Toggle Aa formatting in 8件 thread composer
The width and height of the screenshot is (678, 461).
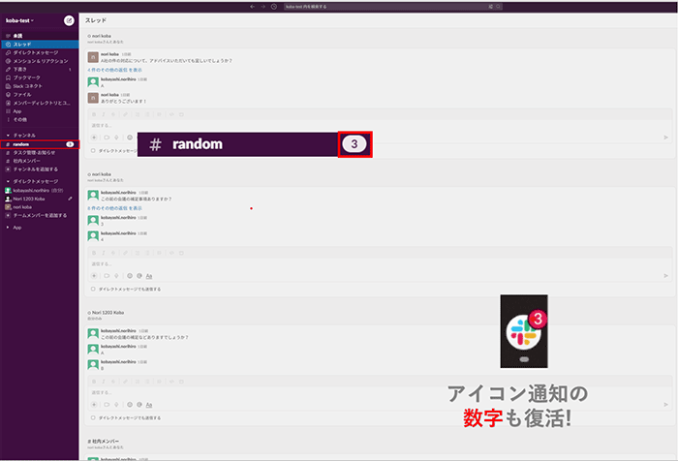149,276
